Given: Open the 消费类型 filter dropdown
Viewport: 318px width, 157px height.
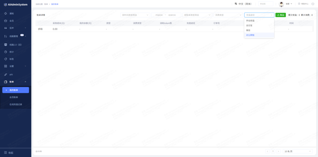Looking at the screenshot, I should point(228,15).
